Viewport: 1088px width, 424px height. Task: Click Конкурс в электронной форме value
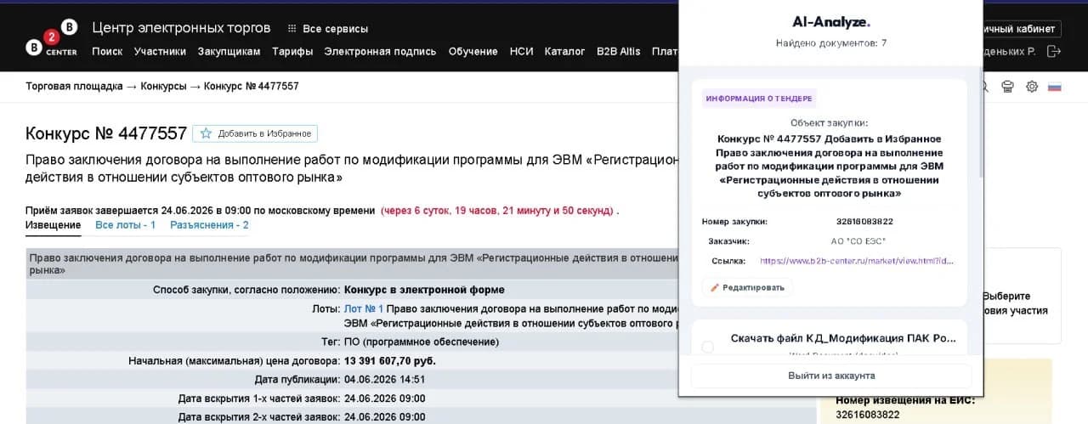pyautogui.click(x=424, y=290)
